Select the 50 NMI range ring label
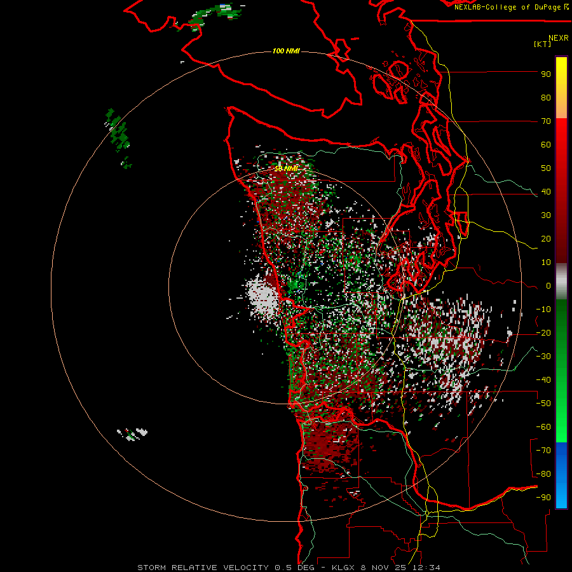Viewport: 572px width, 572px height. tap(286, 169)
